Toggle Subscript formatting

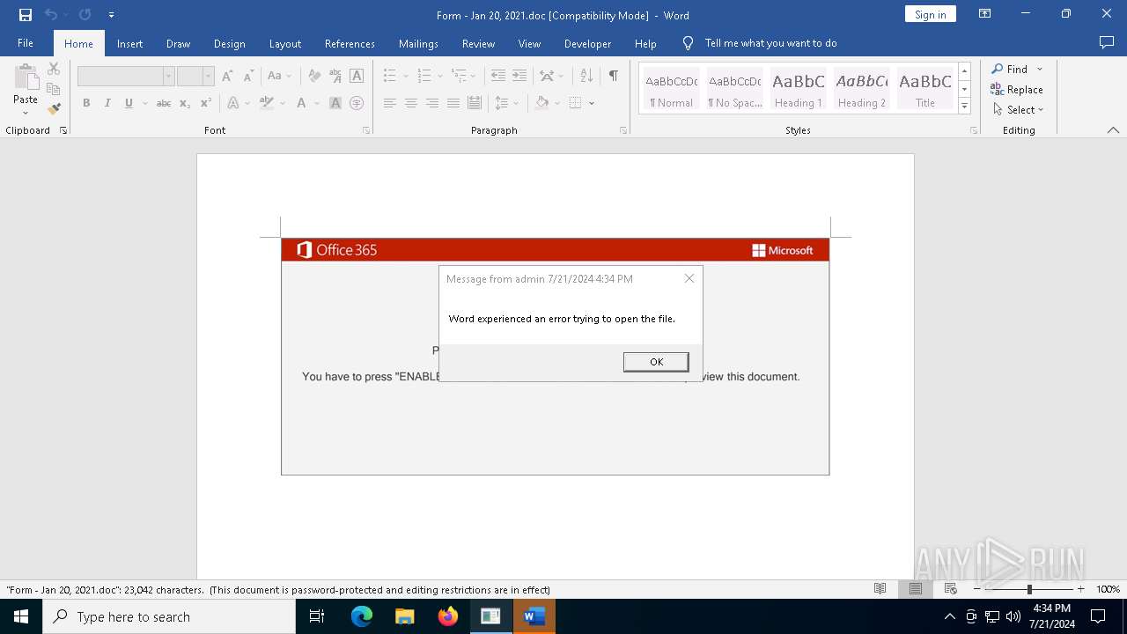click(x=185, y=103)
